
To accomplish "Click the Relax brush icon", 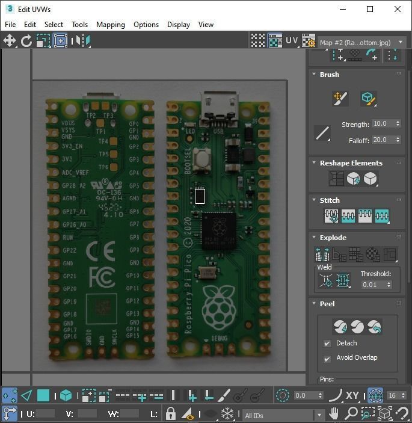I will pos(369,99).
